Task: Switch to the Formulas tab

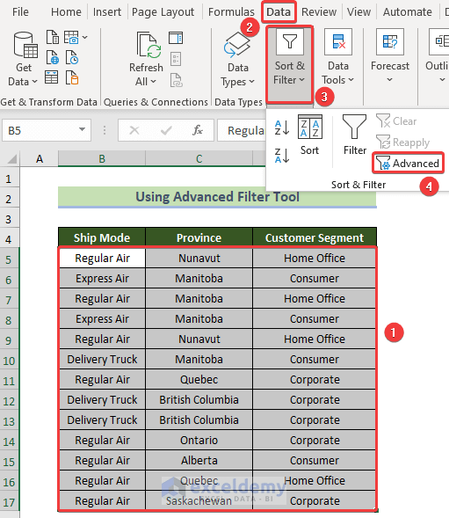Action: 231,12
